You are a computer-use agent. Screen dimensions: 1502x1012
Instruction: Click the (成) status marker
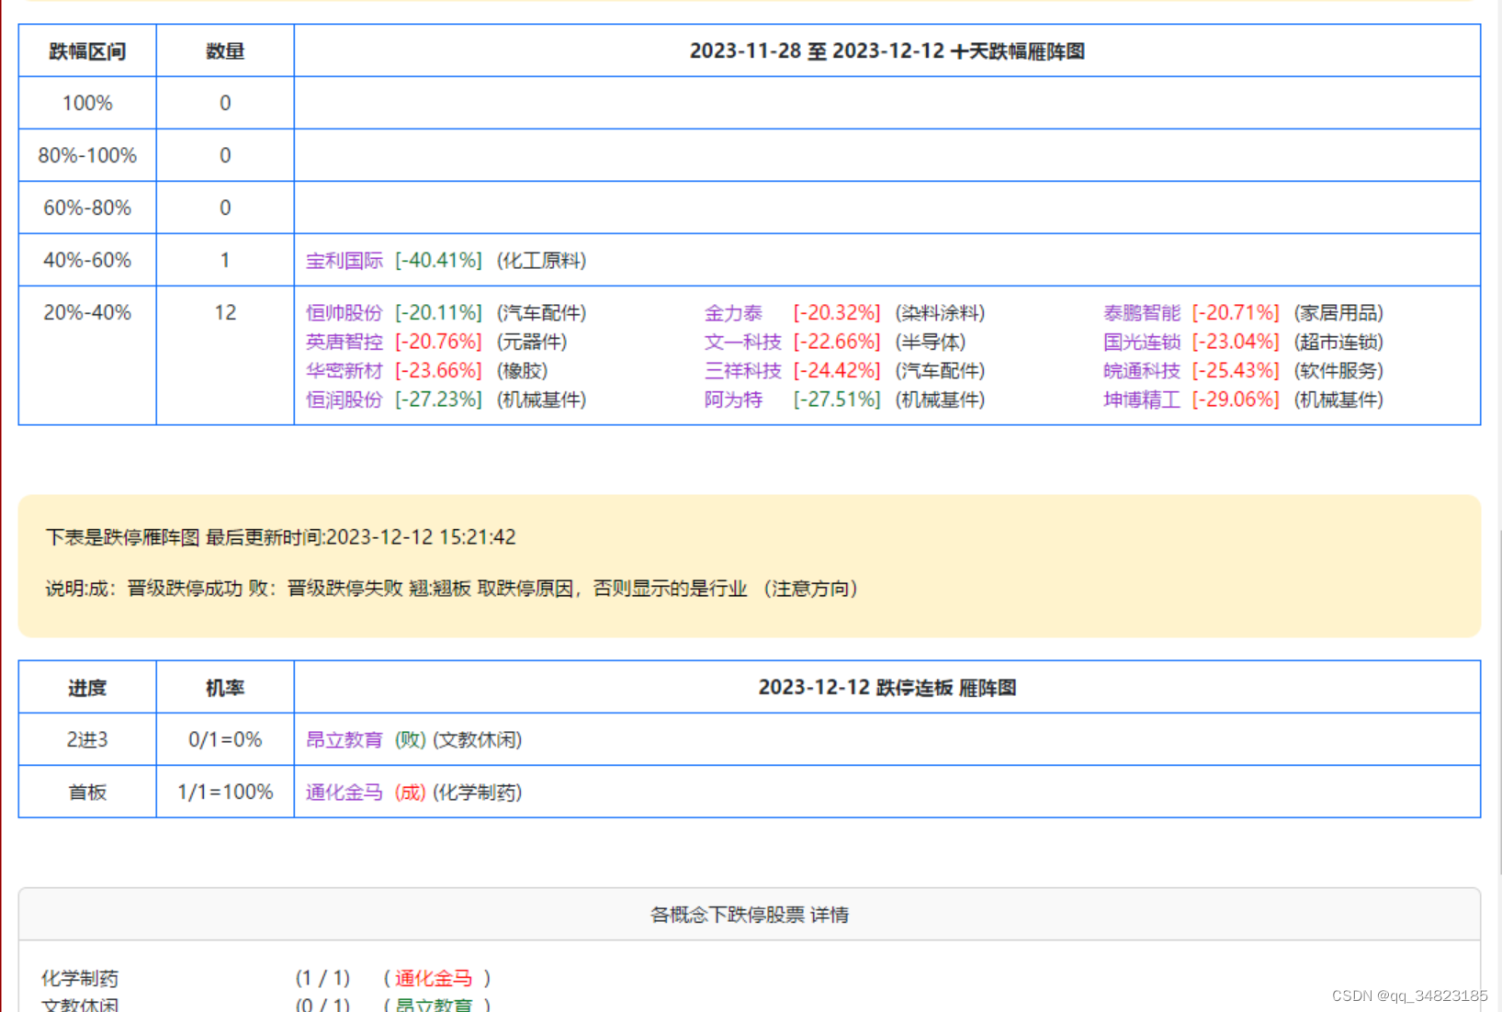411,793
